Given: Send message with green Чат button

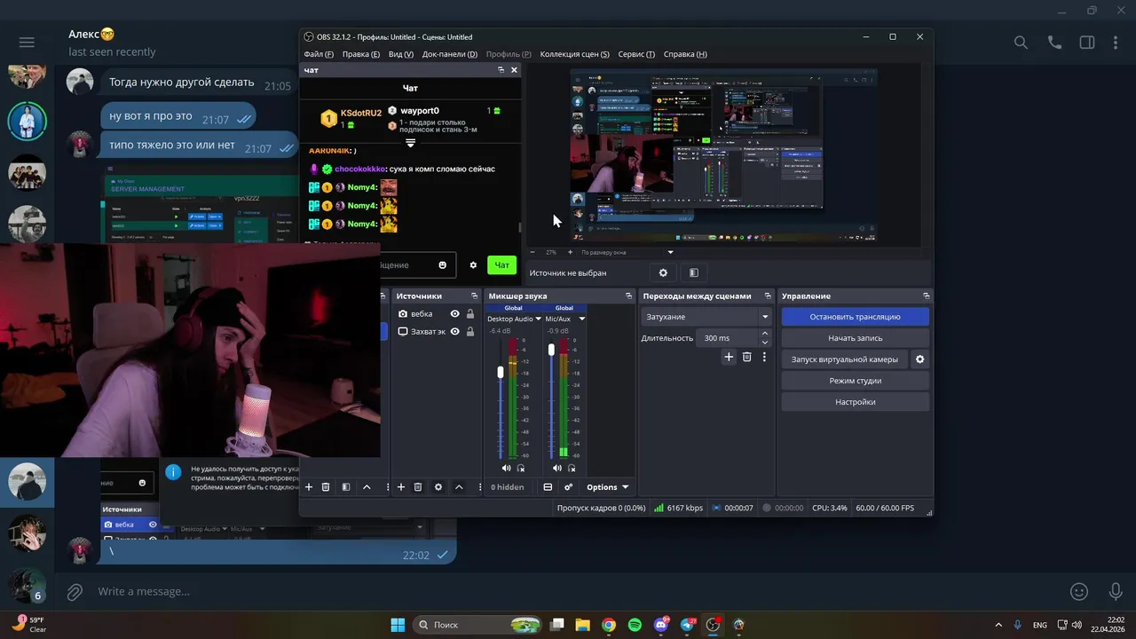Looking at the screenshot, I should [x=501, y=265].
